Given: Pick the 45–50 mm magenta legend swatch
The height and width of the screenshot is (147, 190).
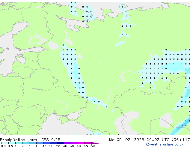Looking at the screenshot, I should click(x=89, y=143).
